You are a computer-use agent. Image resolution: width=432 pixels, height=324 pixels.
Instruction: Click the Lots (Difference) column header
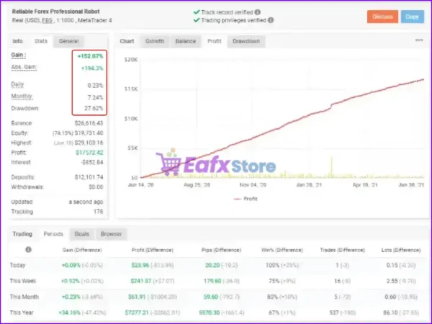point(401,250)
